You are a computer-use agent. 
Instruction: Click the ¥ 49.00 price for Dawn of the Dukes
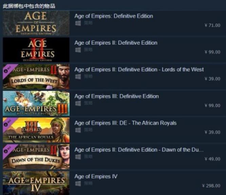click(212, 159)
